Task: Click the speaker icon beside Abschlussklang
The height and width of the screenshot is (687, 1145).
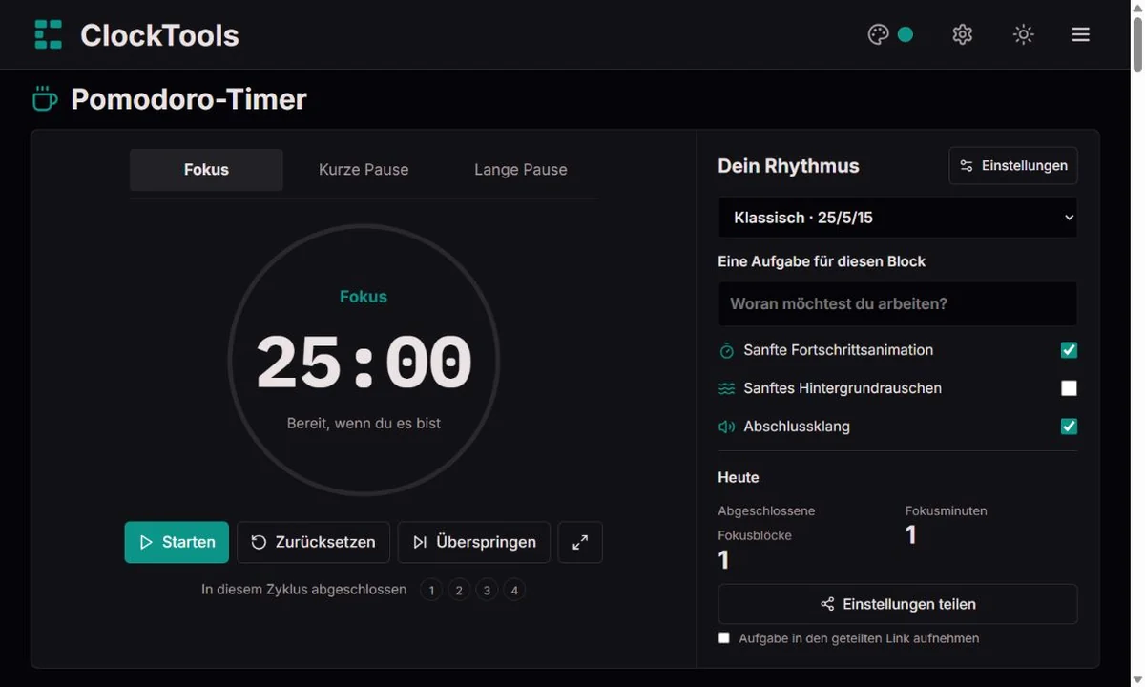Action: point(727,427)
